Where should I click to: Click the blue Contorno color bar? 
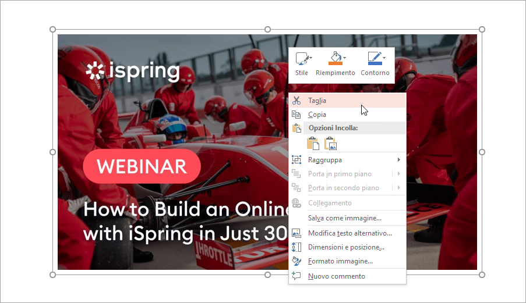373,63
